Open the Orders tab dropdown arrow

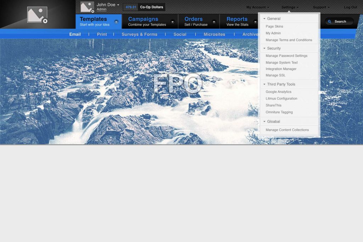(214, 22)
